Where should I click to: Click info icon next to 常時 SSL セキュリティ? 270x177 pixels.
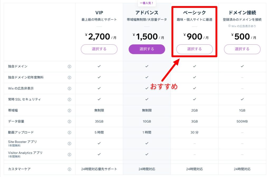69,100
